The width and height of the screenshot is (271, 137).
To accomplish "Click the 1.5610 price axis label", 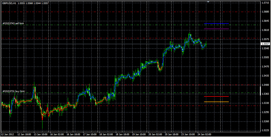I will click(265, 30).
